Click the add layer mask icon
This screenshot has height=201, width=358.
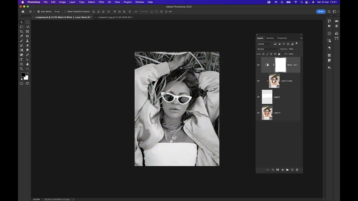click(x=277, y=170)
